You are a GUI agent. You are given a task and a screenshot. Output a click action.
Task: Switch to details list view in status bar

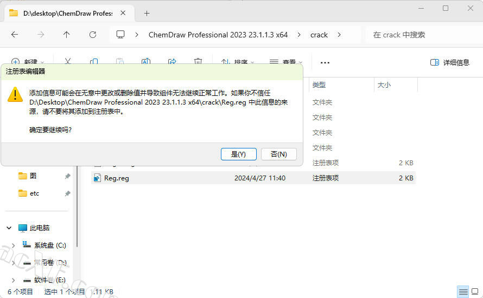click(x=462, y=291)
